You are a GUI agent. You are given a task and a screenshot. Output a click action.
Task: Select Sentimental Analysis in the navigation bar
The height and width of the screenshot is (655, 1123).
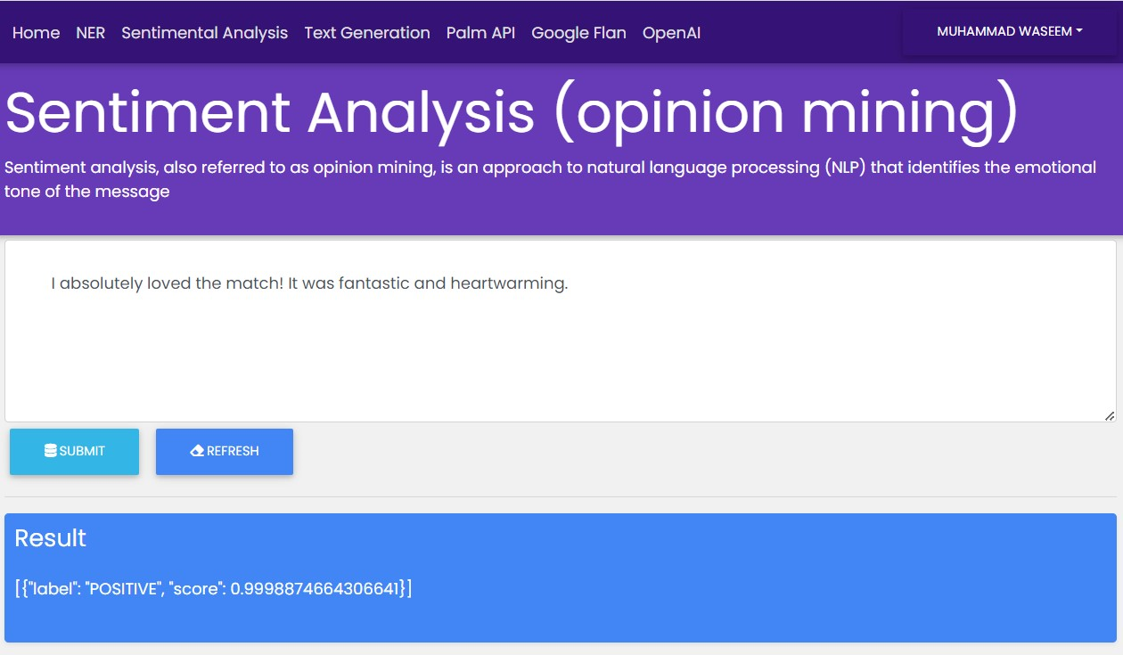coord(205,32)
